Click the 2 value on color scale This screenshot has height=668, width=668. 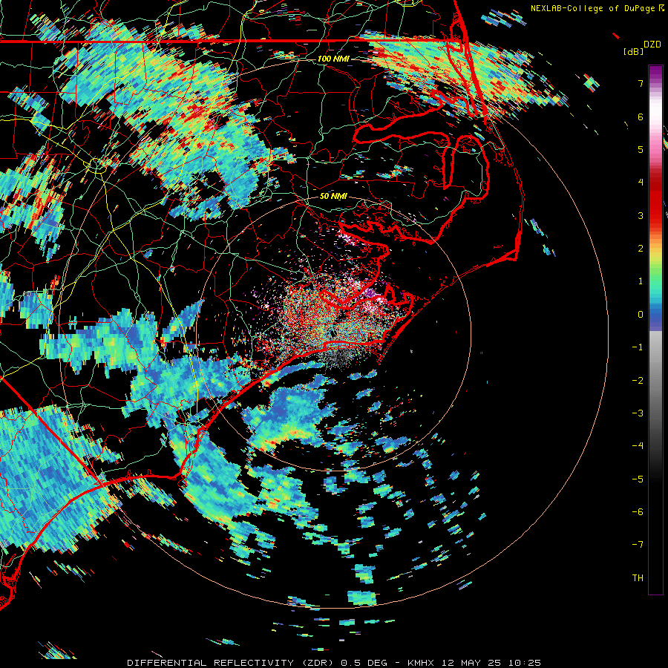(641, 249)
